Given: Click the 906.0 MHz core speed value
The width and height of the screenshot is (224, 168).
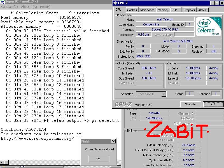Looking at the screenshot, I should click(149, 68).
